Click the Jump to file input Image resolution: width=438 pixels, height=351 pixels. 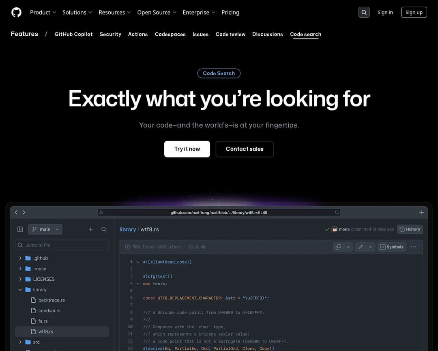click(x=62, y=245)
